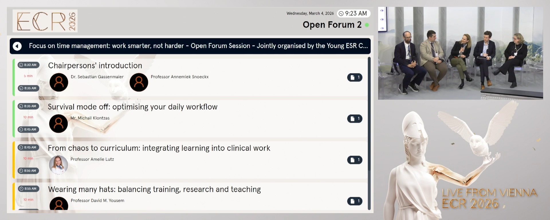The image size is (550, 220).
Task: Select avatar icon for Mr. Michail Klontzas
Action: 58,123
